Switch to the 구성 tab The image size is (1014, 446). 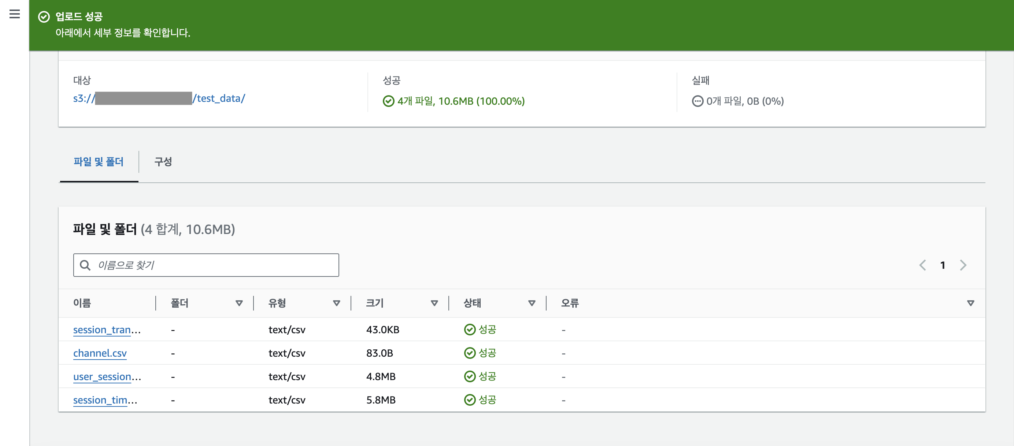163,161
